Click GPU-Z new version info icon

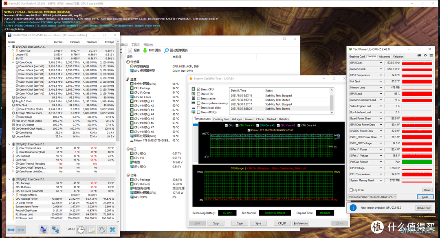(x=353, y=208)
